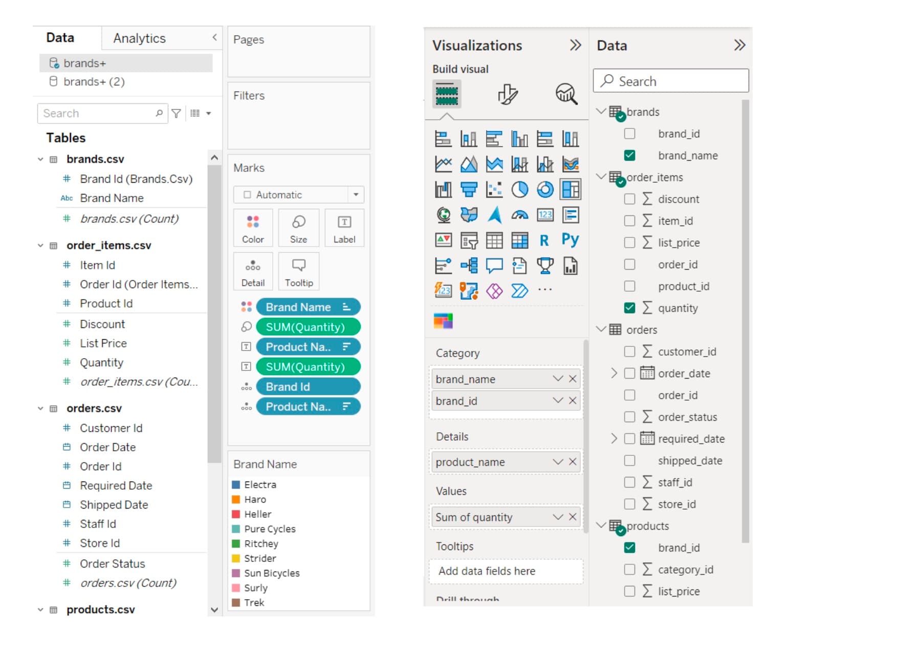Open the brand_name field dropdown in Category
The image size is (921, 658).
[x=558, y=379]
